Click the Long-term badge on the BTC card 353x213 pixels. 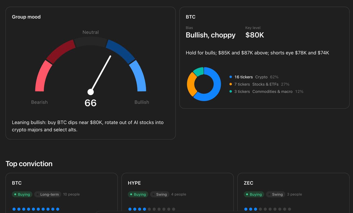click(x=47, y=194)
